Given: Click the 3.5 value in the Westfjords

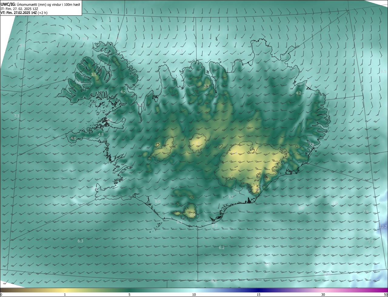Looking at the screenshot, I should click(x=94, y=75).
